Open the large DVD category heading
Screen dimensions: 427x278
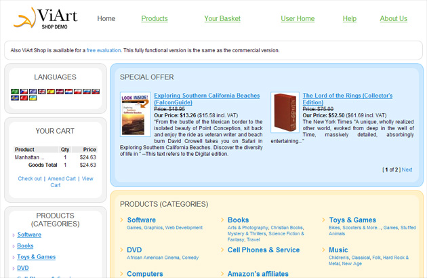tap(134, 250)
